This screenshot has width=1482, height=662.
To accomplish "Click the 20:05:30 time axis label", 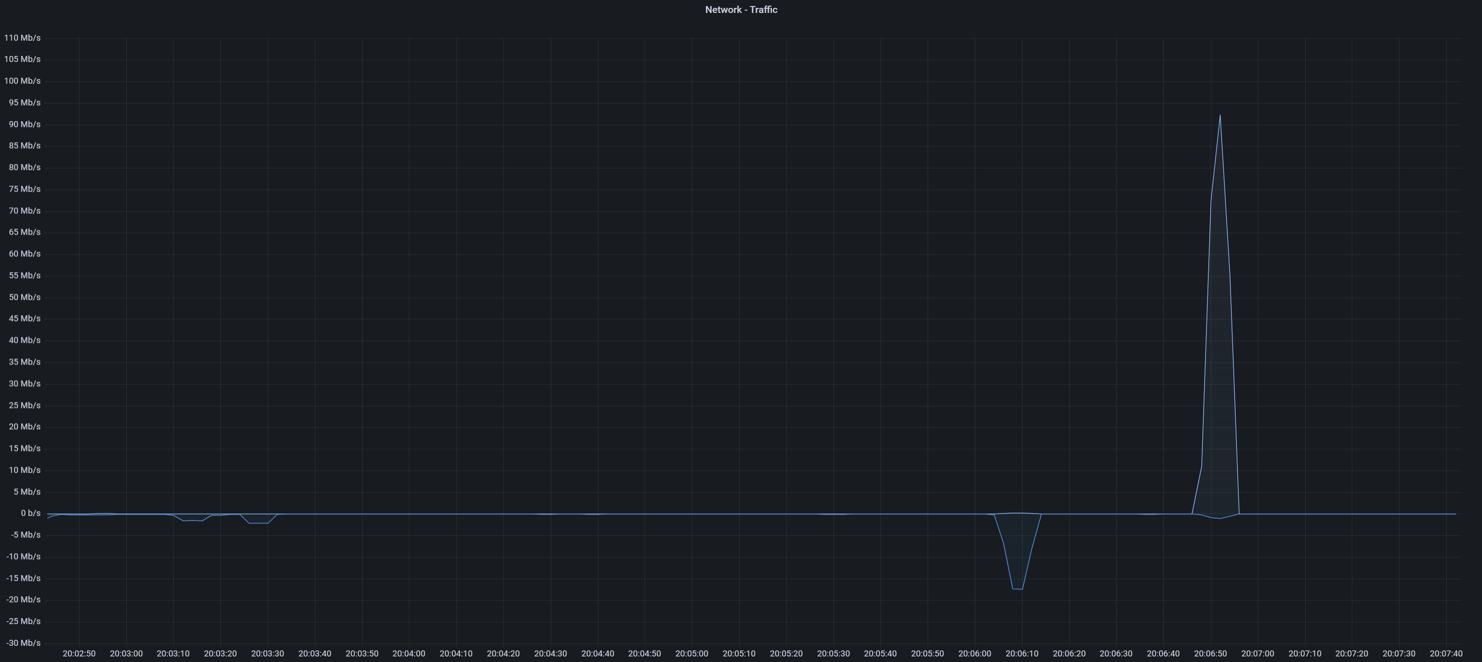I will [x=834, y=654].
